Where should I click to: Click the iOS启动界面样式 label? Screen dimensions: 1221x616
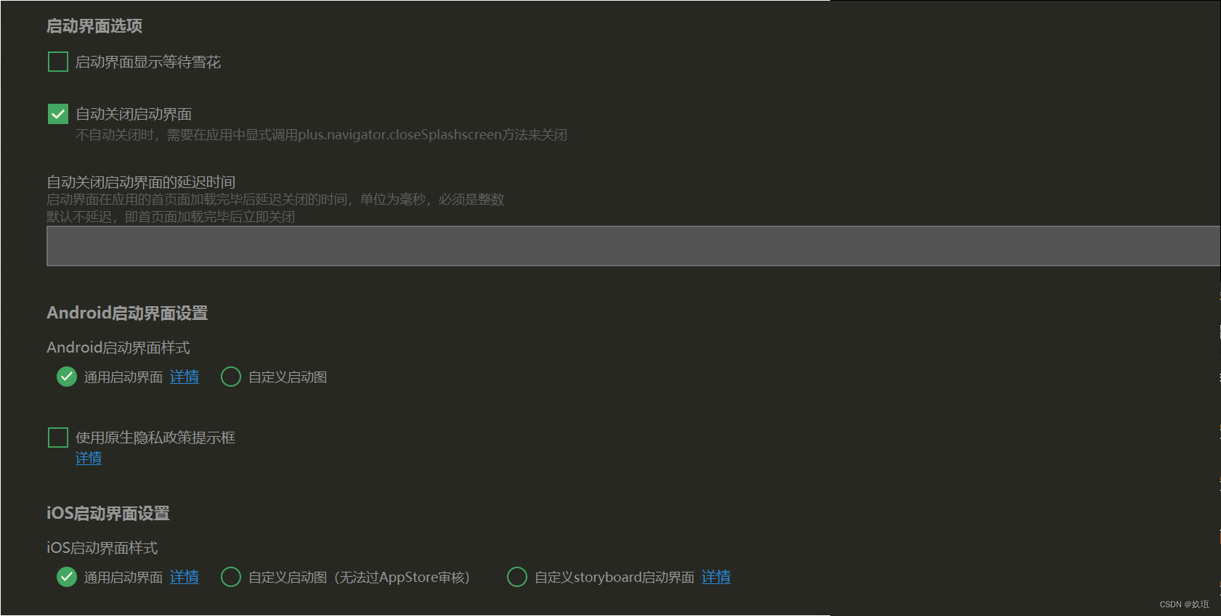click(102, 548)
